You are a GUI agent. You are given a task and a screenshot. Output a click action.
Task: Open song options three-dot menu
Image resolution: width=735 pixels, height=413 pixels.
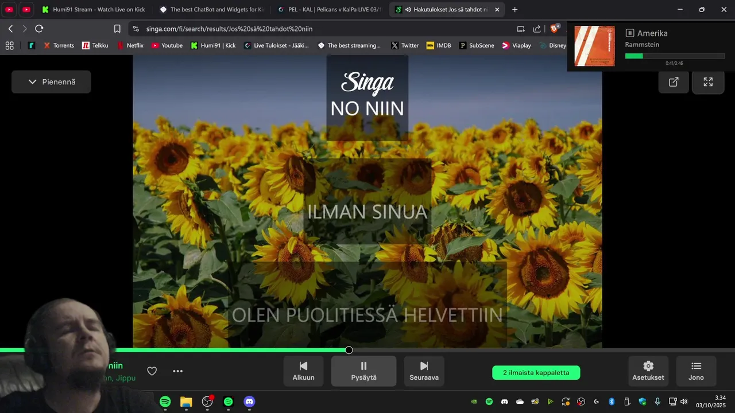[x=178, y=371]
